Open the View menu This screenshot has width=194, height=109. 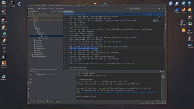pyautogui.click(x=38, y=6)
